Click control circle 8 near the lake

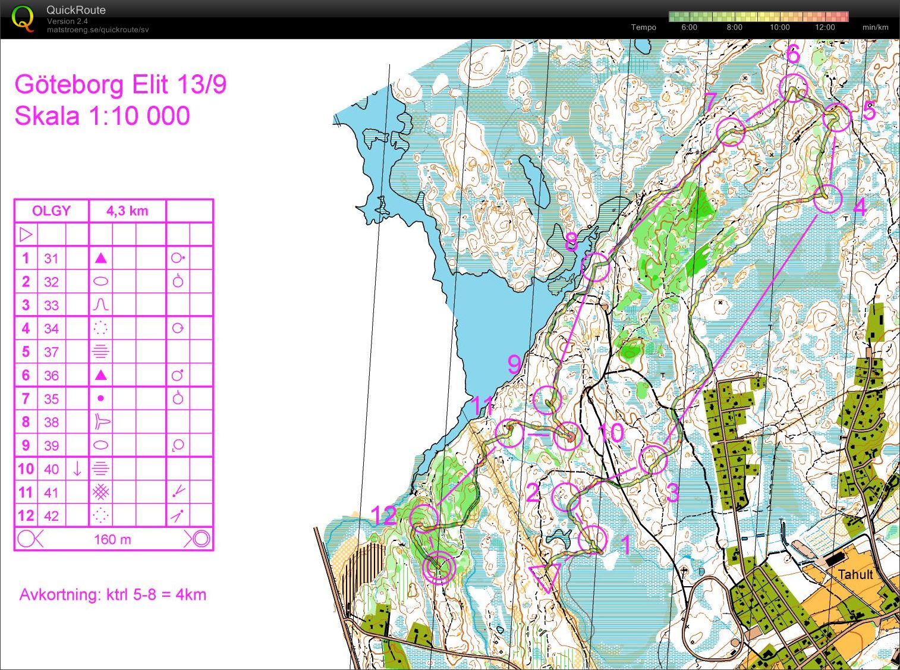tap(595, 267)
